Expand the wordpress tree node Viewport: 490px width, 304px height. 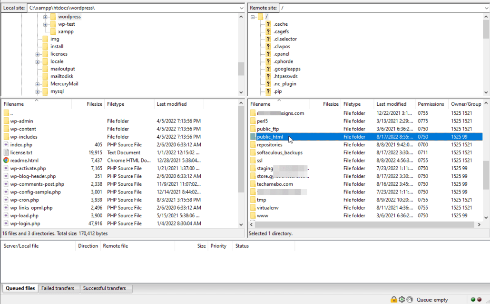click(45, 17)
